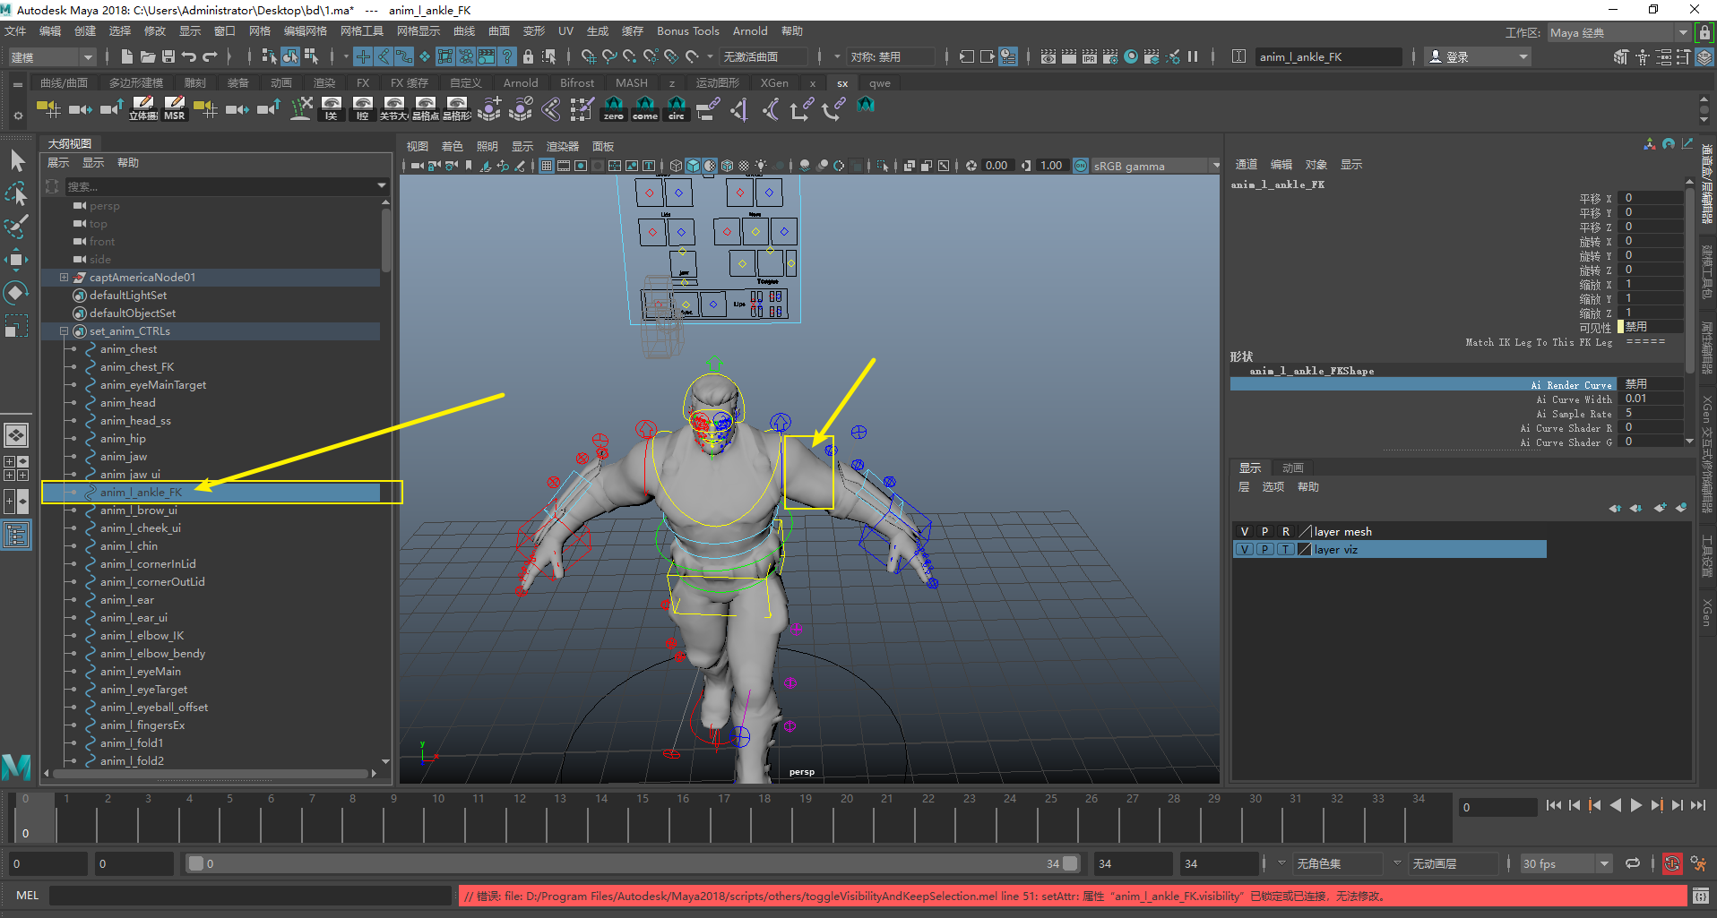
Task: Open the sRGB gamma view transform dropdown
Action: (1156, 166)
